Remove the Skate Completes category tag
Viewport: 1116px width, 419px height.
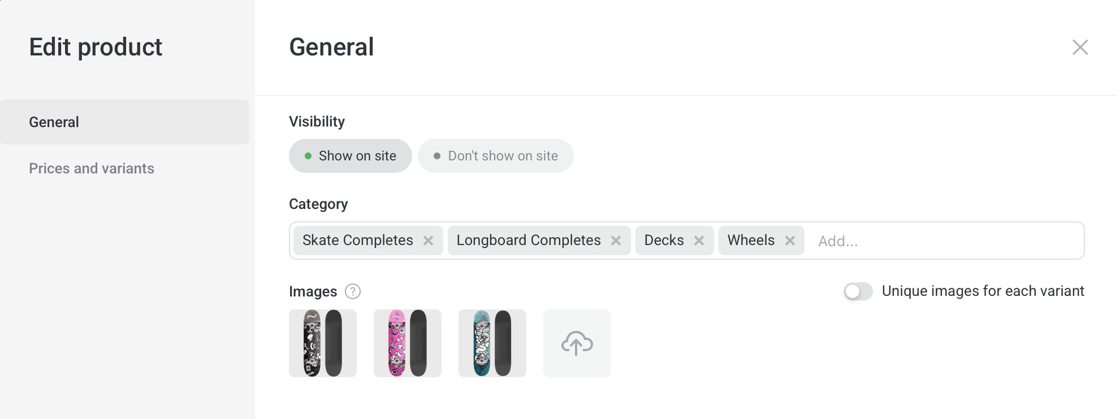pos(428,240)
